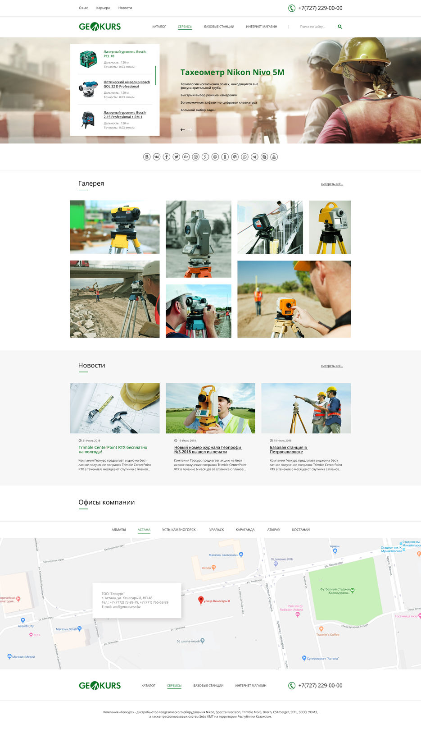Screen dimensions: 421x729
Task: Select Лазерный уровень Bosch 2-1S Professional item
Action: point(124,115)
